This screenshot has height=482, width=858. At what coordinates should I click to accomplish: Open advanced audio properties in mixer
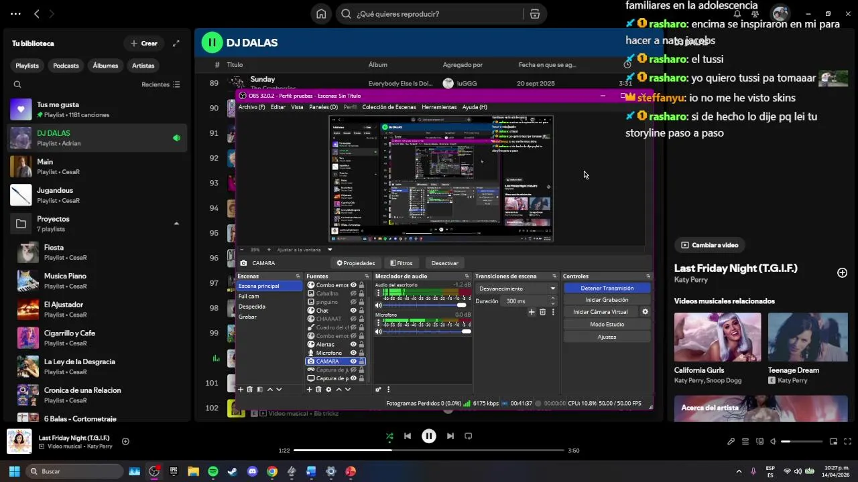(378, 390)
